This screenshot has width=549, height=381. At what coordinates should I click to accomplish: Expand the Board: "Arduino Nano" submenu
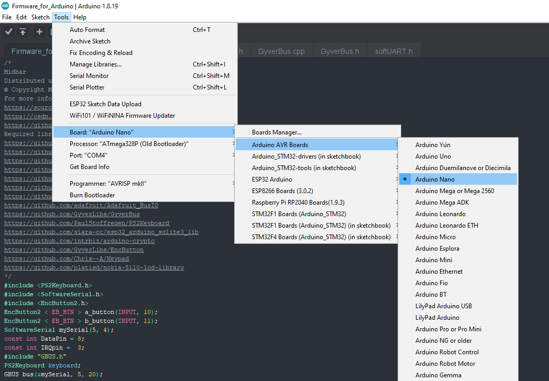(x=145, y=132)
